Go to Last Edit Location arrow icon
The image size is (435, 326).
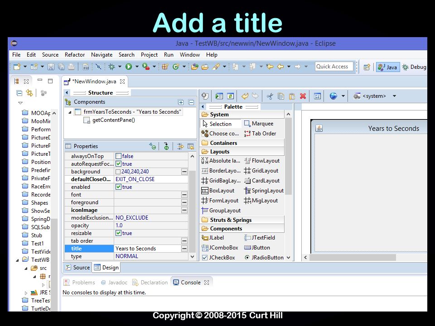[269, 67]
